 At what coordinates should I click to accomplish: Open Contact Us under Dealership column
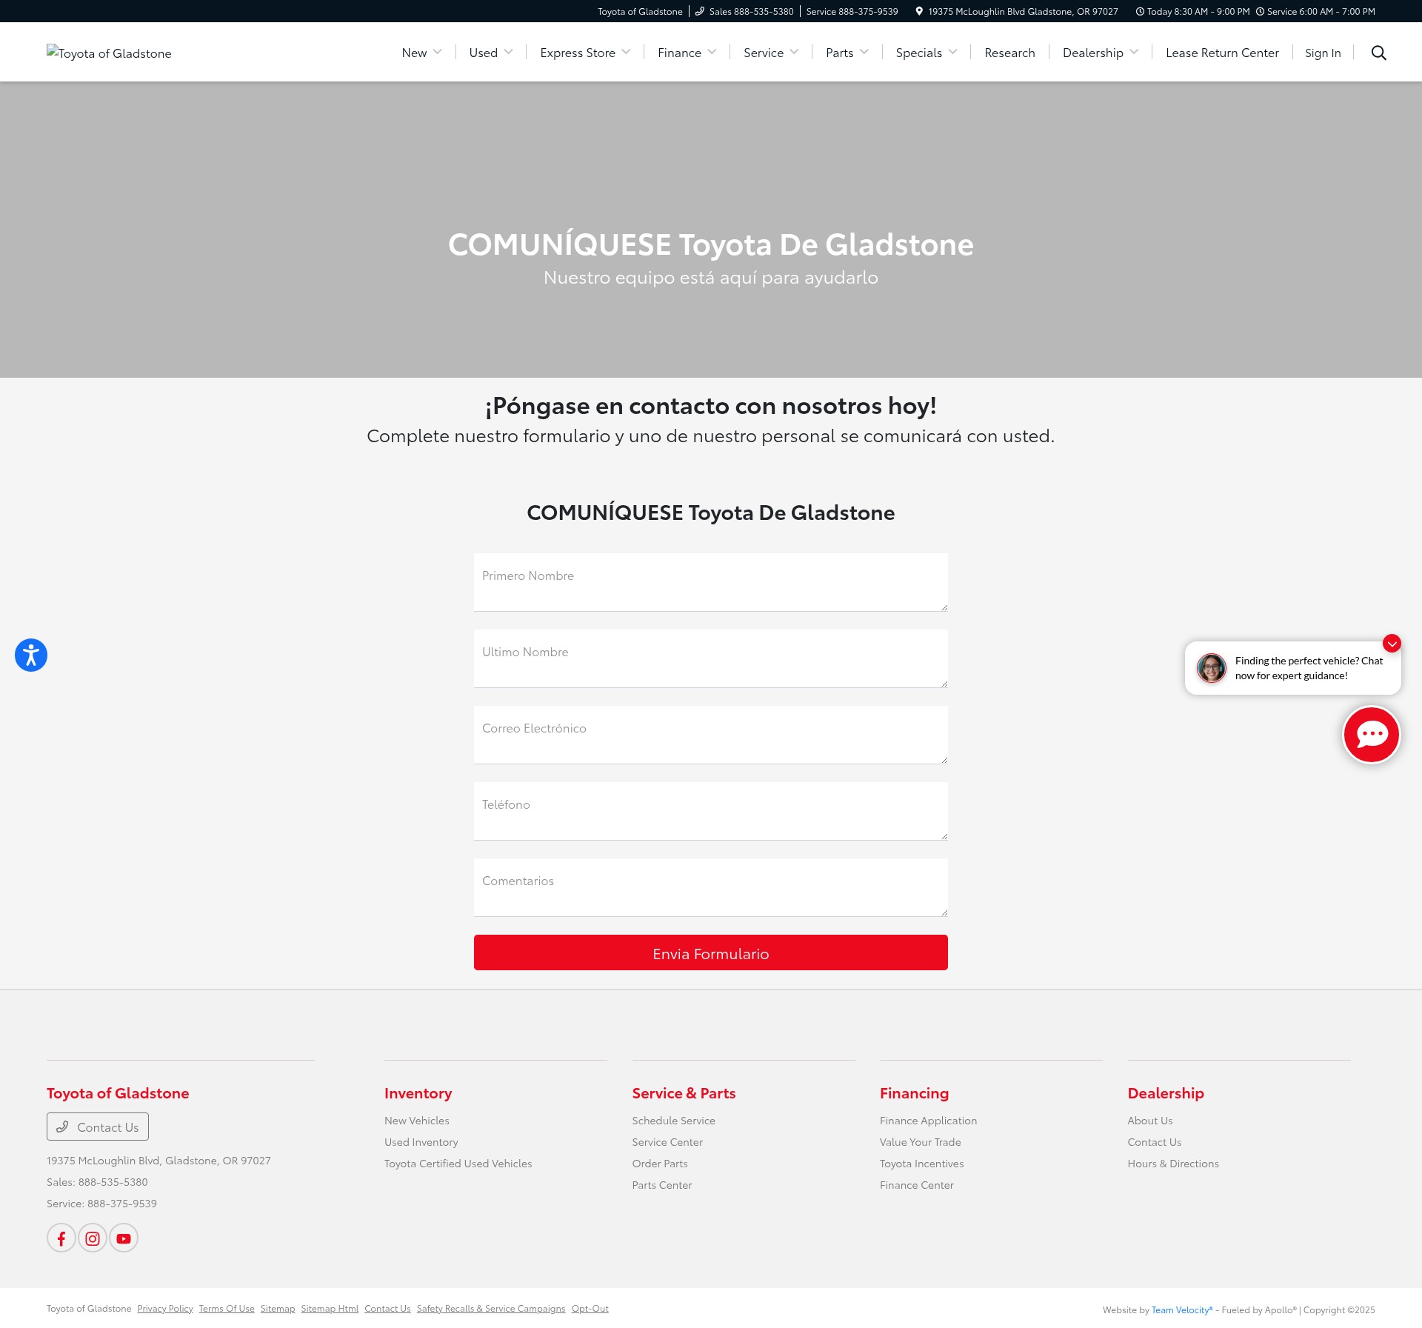1155,1142
